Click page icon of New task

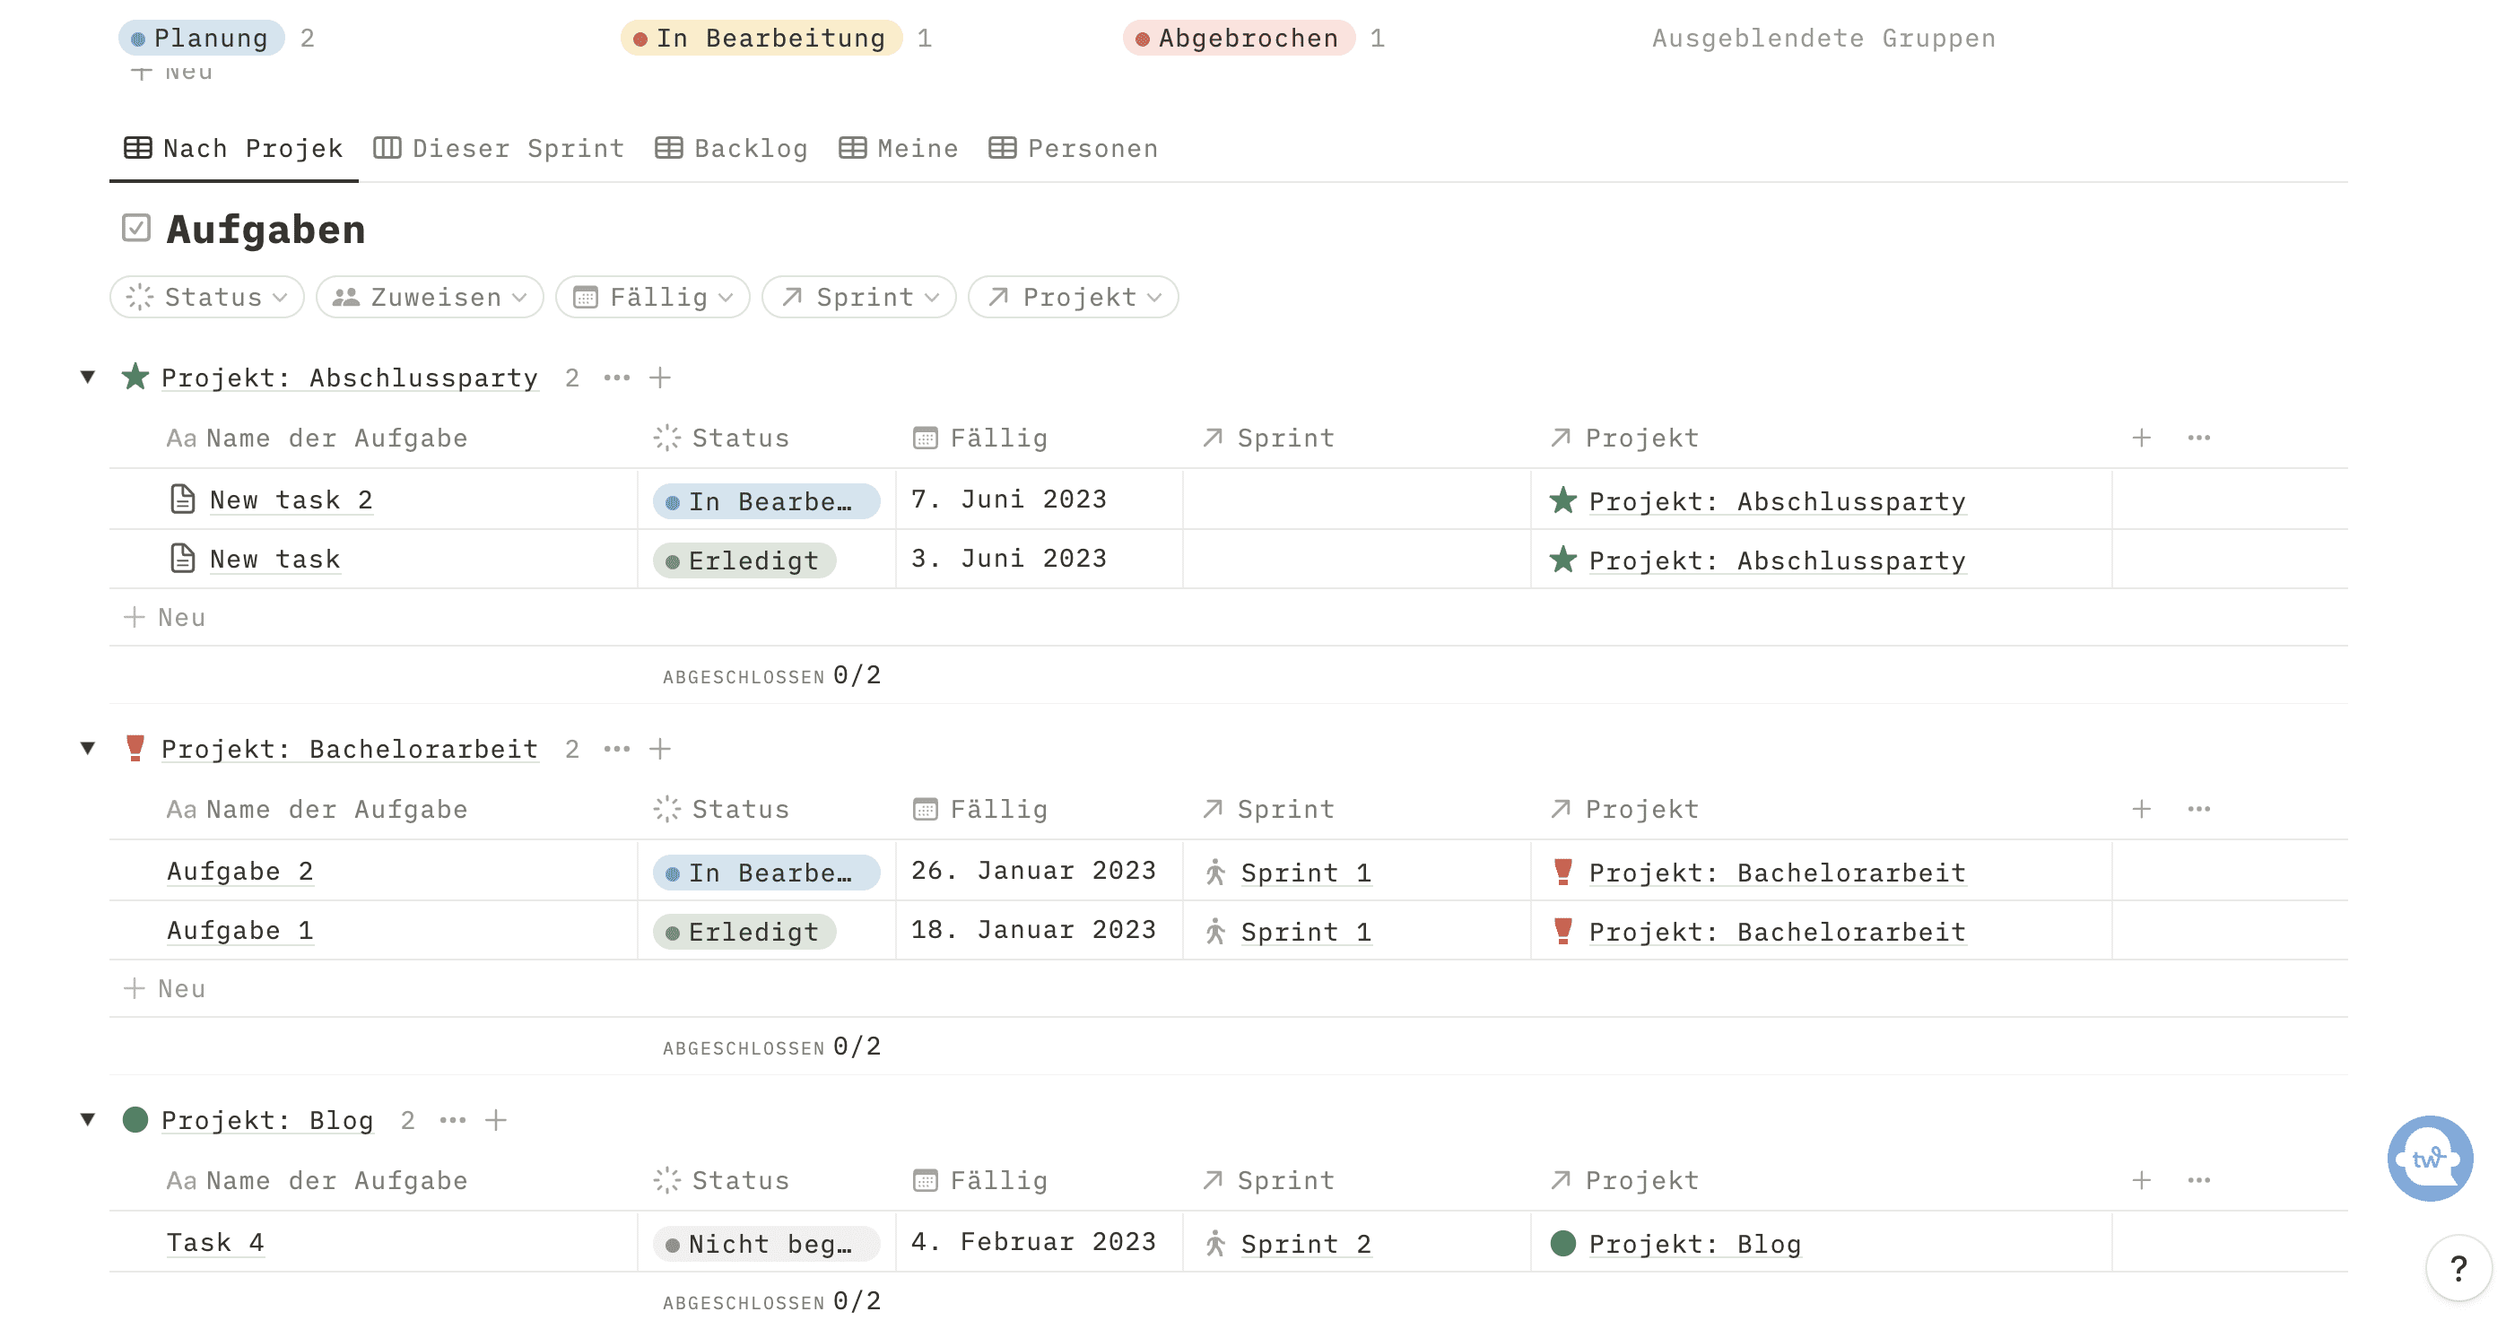pos(183,559)
